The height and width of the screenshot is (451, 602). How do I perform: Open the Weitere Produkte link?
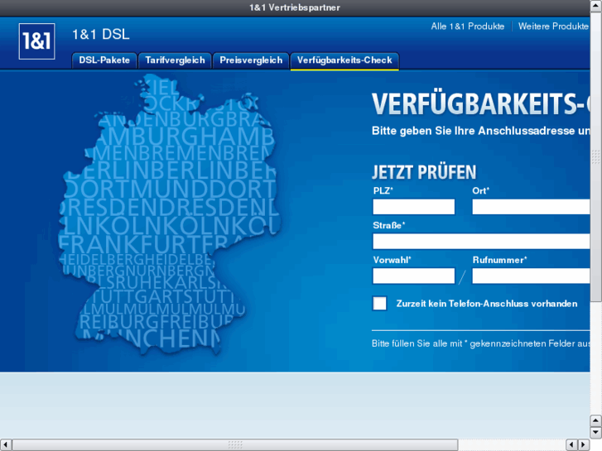pos(553,26)
